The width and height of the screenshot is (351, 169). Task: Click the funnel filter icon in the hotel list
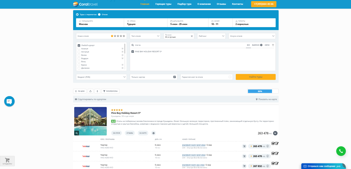[273, 45]
